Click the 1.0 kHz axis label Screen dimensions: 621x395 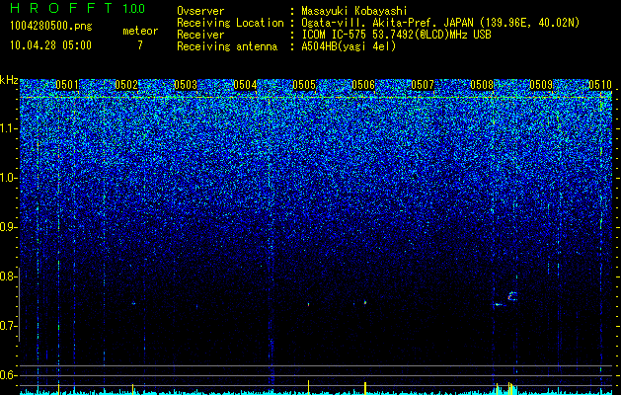(8, 178)
